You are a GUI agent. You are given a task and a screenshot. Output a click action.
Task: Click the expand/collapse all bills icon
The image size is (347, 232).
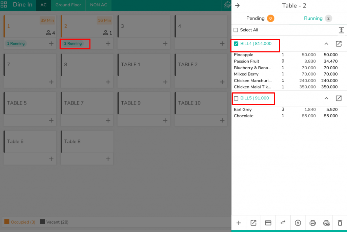(341, 30)
